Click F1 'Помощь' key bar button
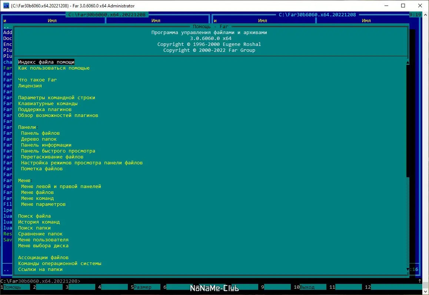Image resolution: width=429 pixels, height=295 pixels. click(15, 287)
